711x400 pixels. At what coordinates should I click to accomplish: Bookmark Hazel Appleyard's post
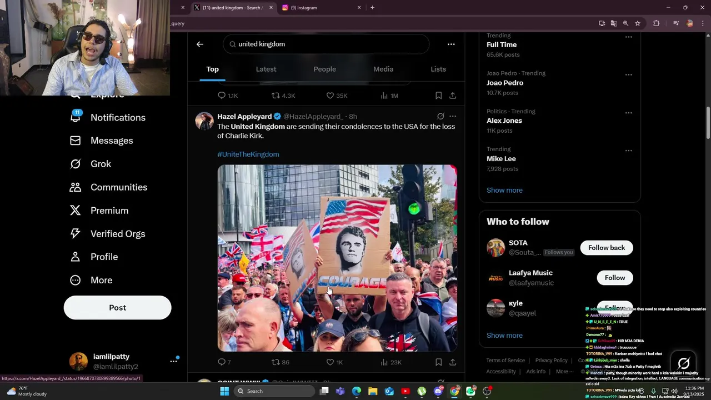(x=438, y=362)
